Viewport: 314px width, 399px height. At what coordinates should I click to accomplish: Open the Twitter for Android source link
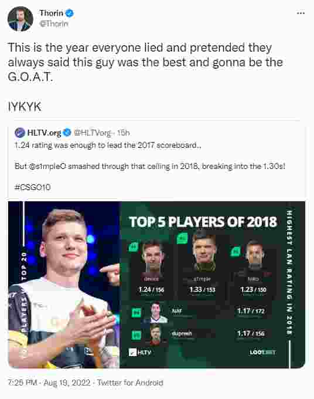(130, 383)
